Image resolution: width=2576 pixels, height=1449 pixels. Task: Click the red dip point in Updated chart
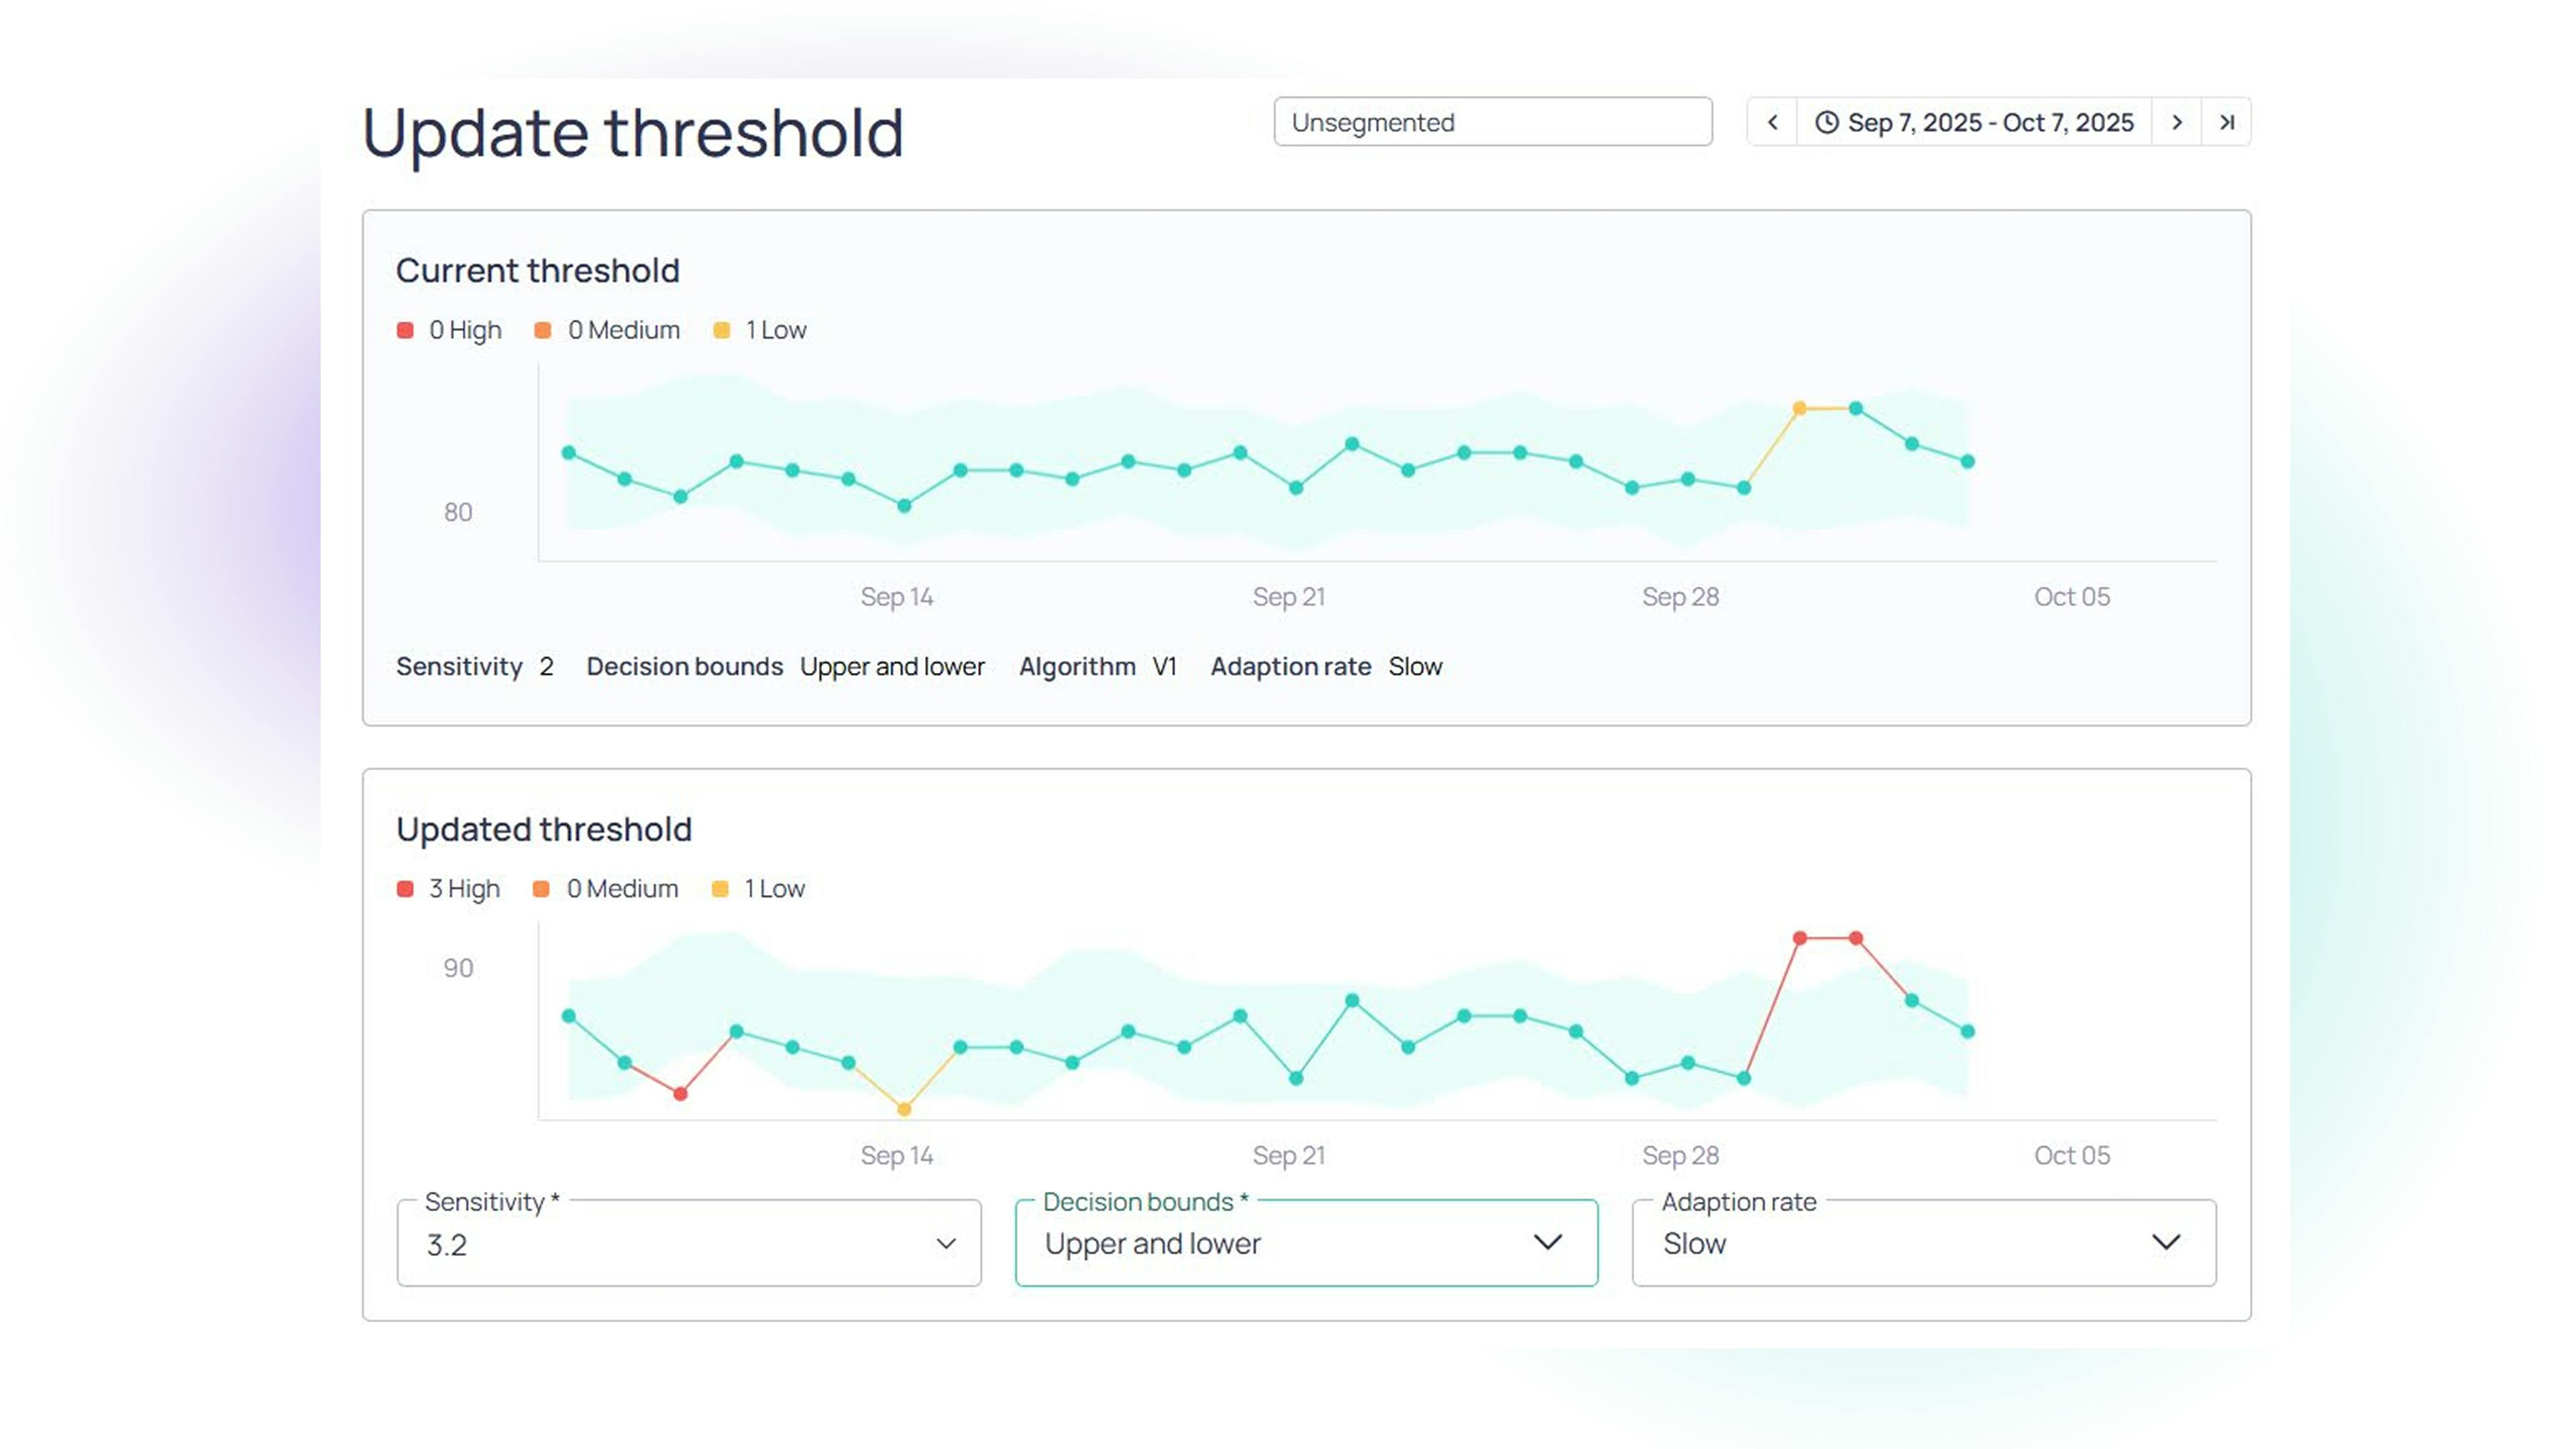pyautogui.click(x=680, y=1094)
